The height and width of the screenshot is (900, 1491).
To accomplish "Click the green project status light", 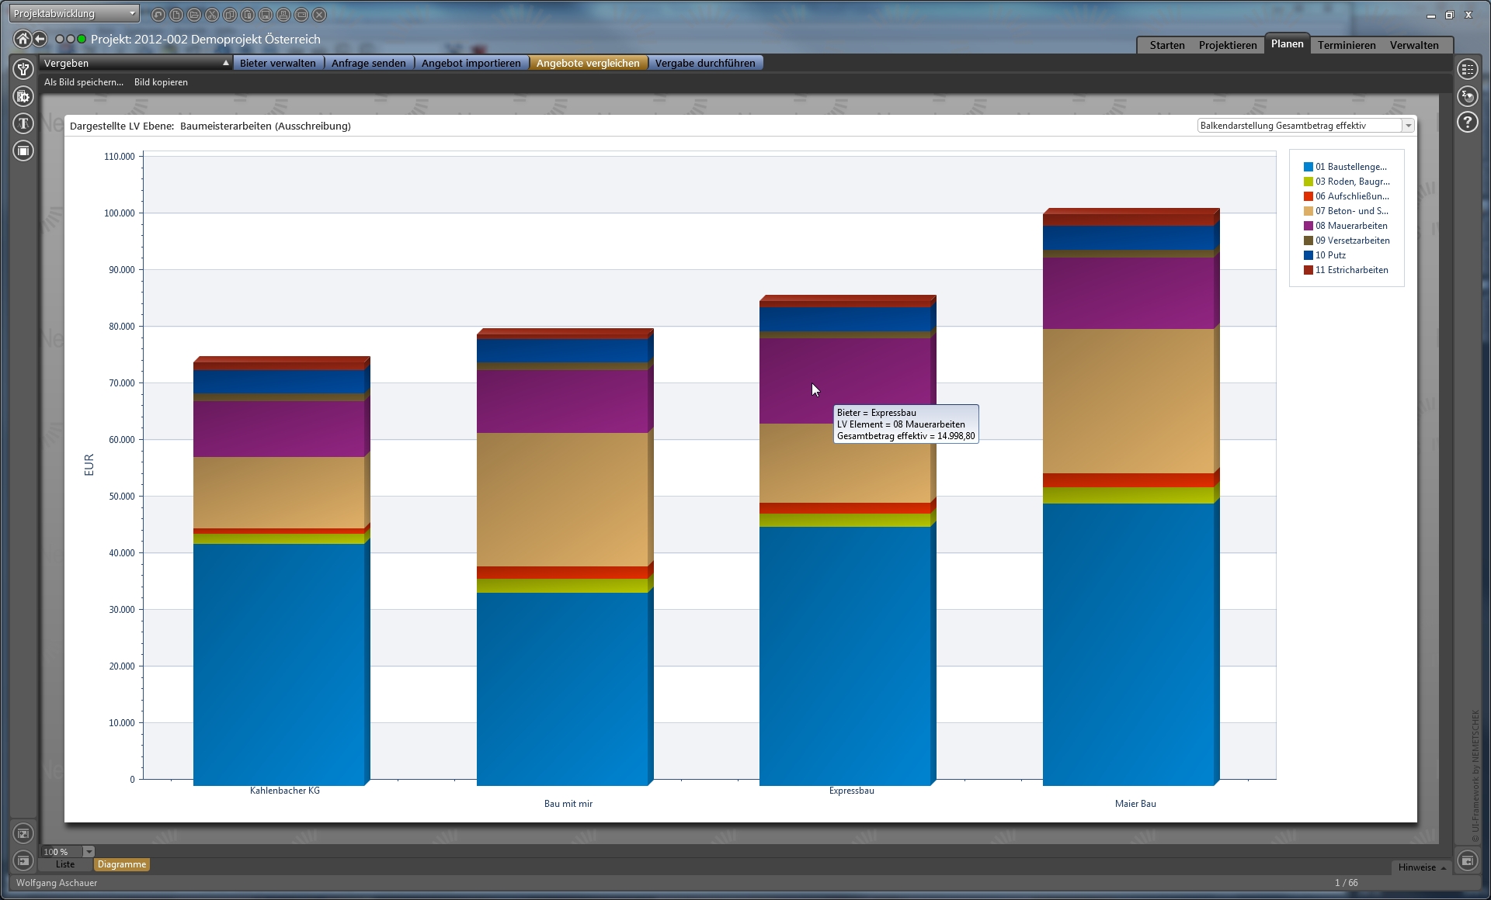I will click(82, 39).
